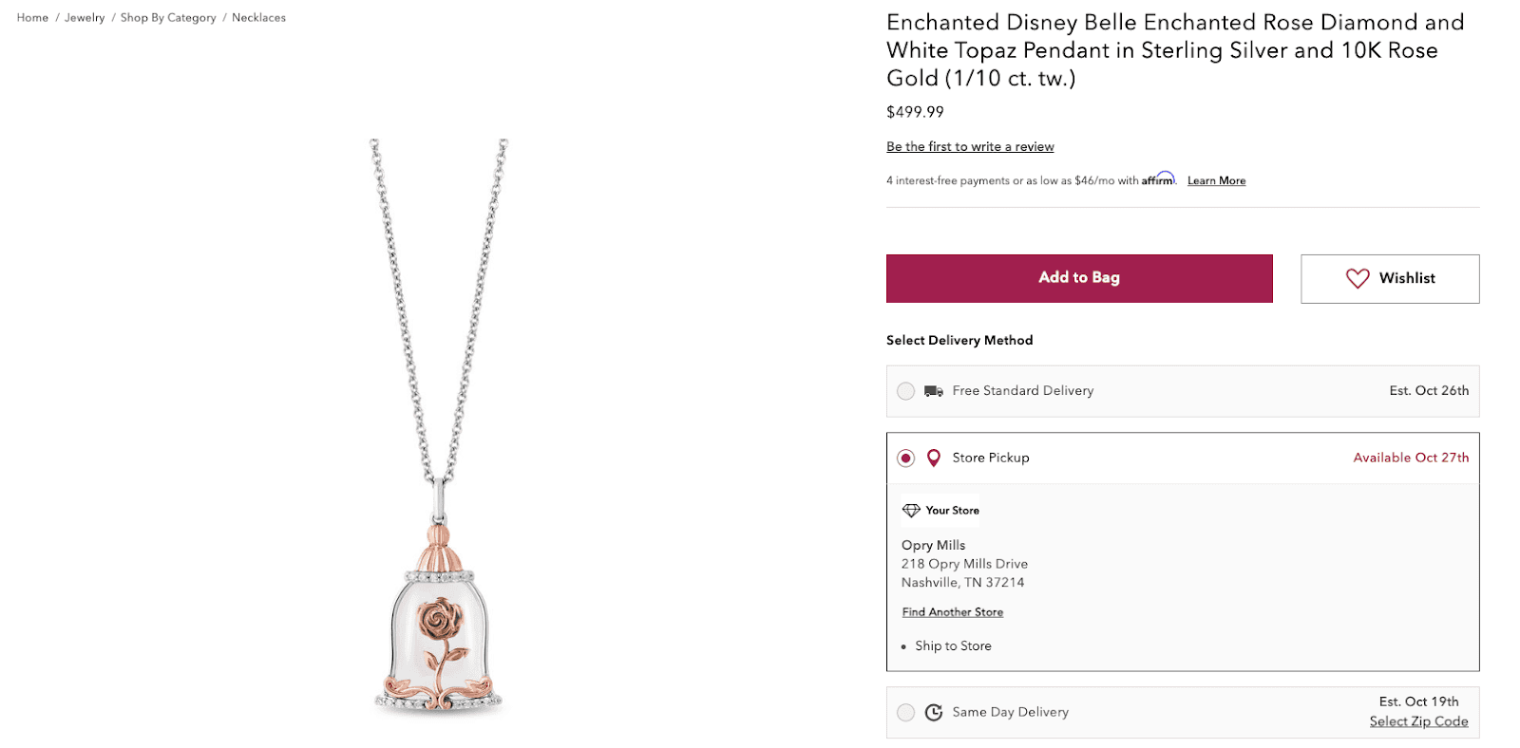The image size is (1520, 748).
Task: Click the Store Pickup location pin icon
Action: click(x=934, y=458)
